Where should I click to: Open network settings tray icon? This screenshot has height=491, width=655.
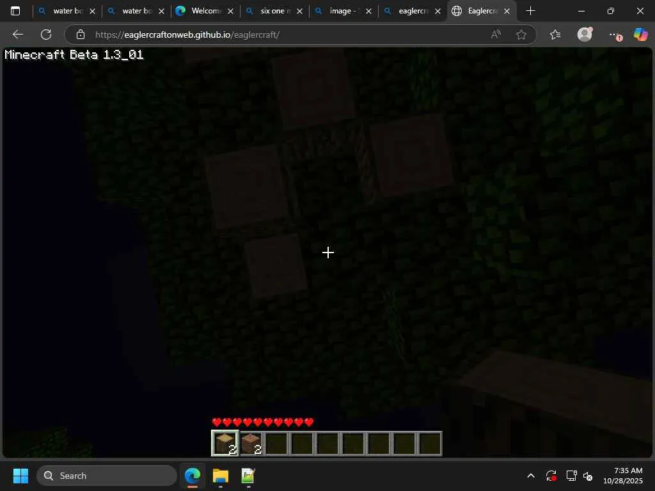571,476
